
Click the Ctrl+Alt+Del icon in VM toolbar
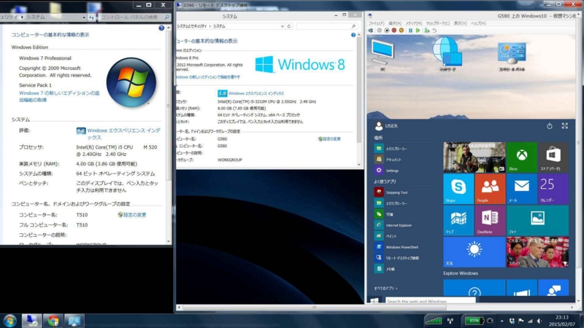pyautogui.click(x=371, y=31)
